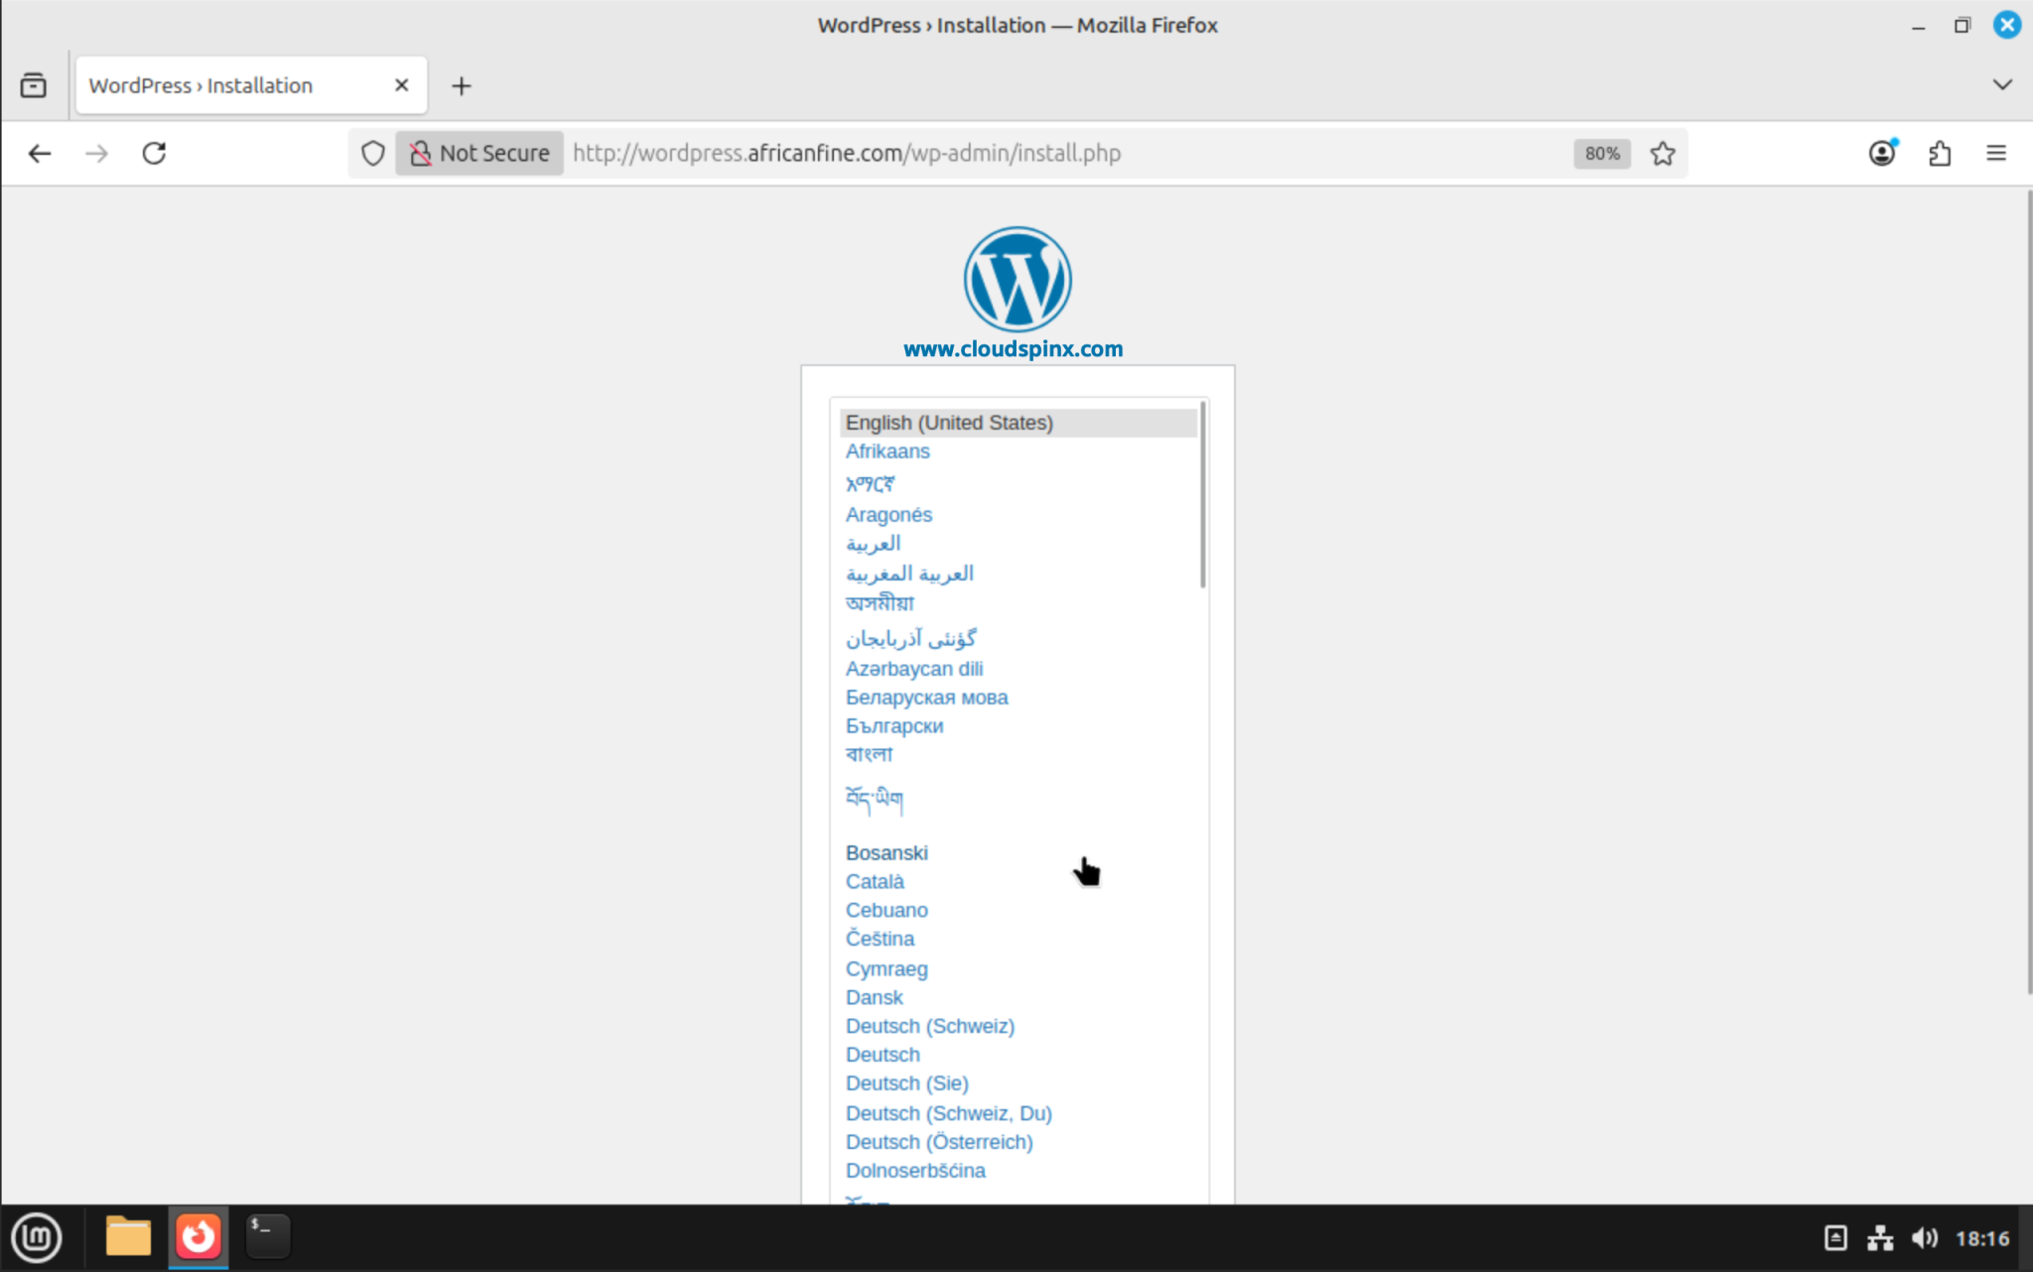The width and height of the screenshot is (2033, 1272).
Task: Click the back navigation arrow
Action: (40, 153)
